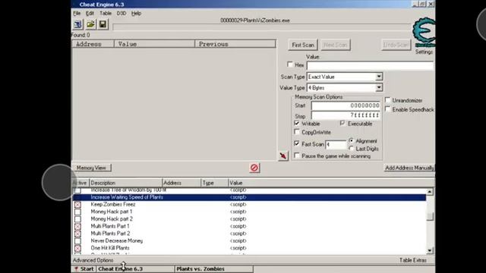Image resolution: width=486 pixels, height=273 pixels.
Task: Click Add Address Manually
Action: pos(409,168)
